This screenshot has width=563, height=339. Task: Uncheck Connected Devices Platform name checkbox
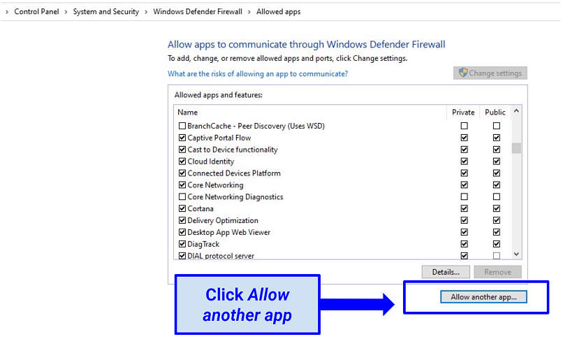[182, 173]
